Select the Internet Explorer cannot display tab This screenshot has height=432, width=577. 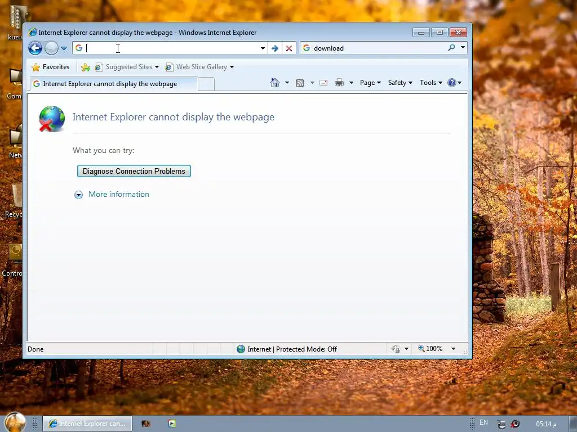pyautogui.click(x=114, y=84)
